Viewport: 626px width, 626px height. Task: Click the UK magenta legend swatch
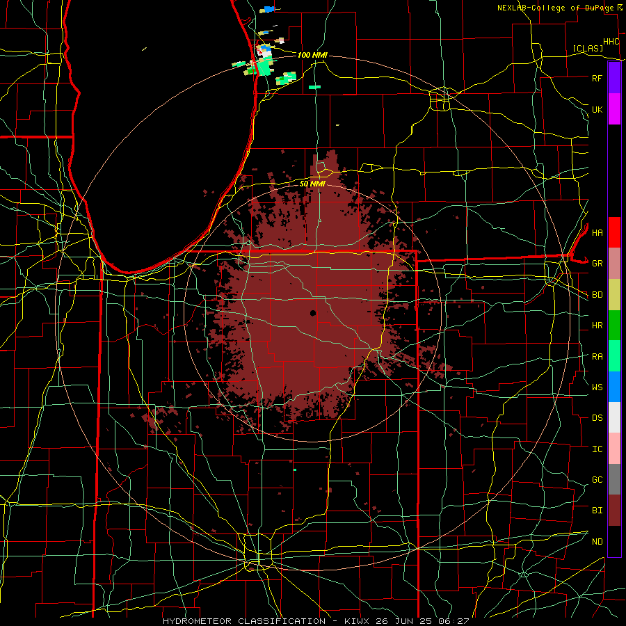(614, 109)
